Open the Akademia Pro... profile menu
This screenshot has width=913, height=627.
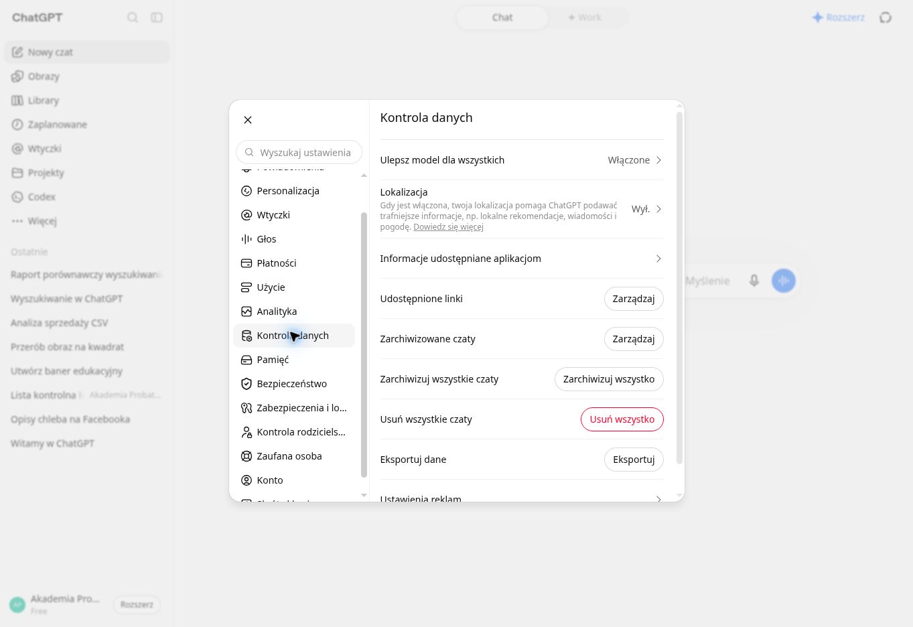(56, 604)
